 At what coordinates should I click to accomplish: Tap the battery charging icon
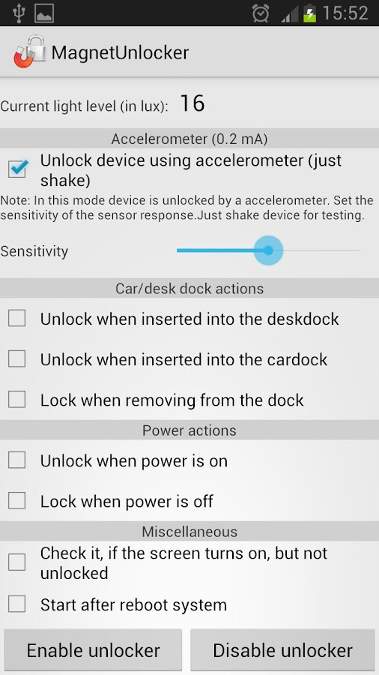click(309, 13)
